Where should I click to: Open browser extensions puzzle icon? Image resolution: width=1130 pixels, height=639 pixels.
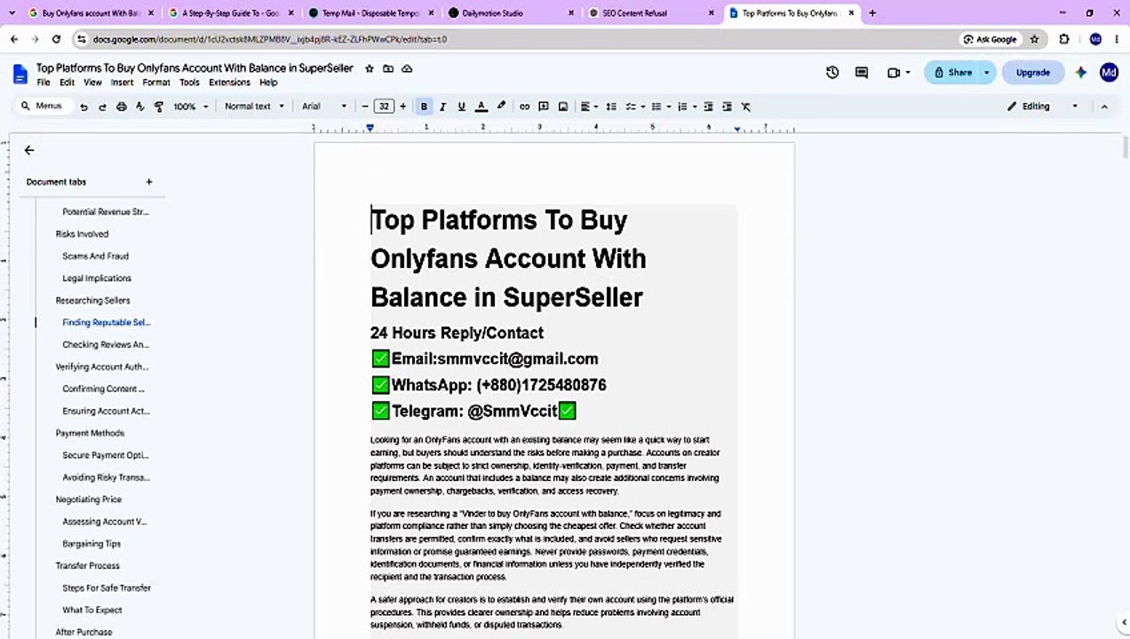pos(1064,39)
